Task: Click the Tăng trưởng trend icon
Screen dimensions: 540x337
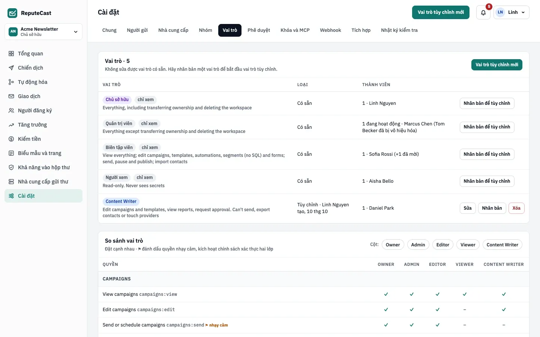Action: (11, 125)
